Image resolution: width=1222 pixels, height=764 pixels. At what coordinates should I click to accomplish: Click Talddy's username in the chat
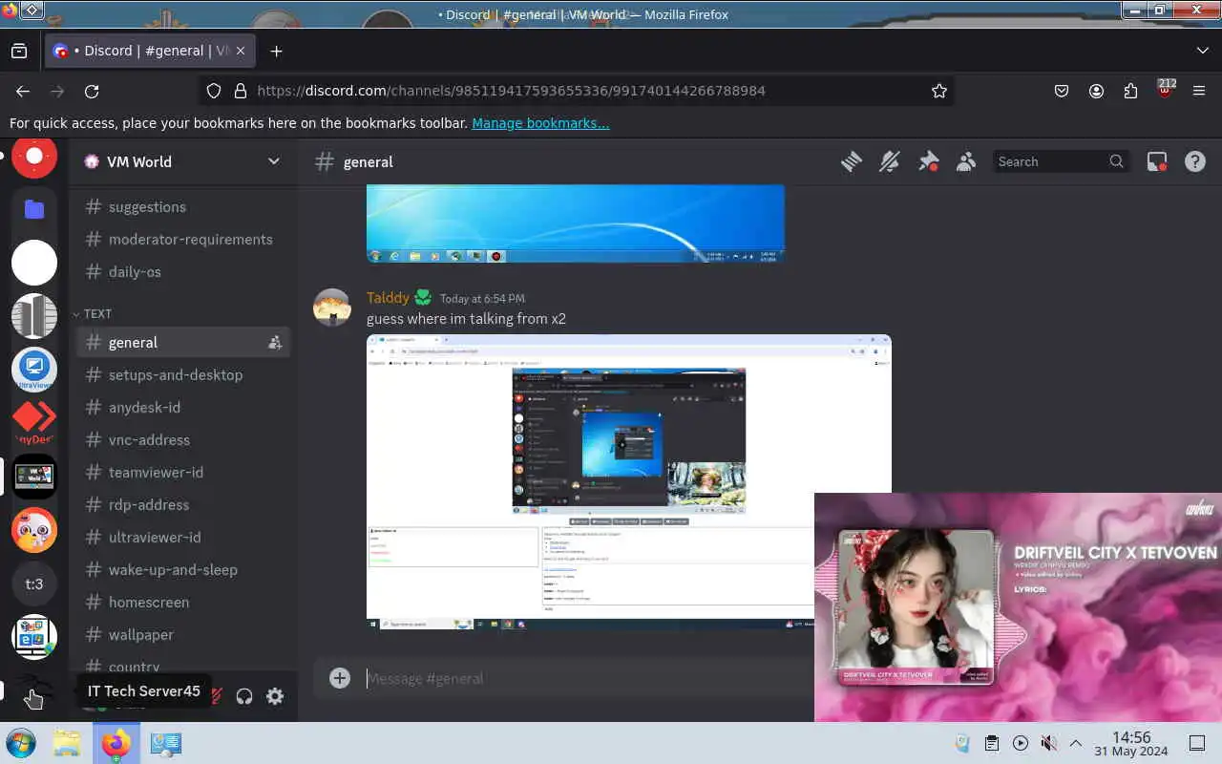[x=388, y=298]
